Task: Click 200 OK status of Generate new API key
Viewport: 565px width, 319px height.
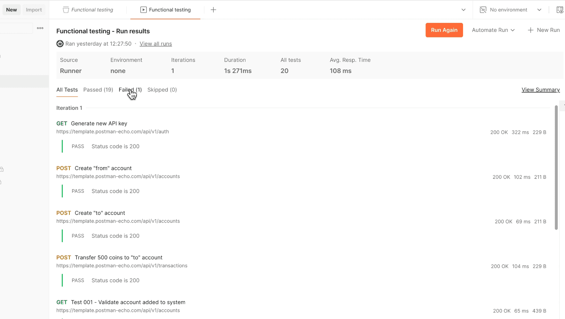Action: (x=499, y=132)
